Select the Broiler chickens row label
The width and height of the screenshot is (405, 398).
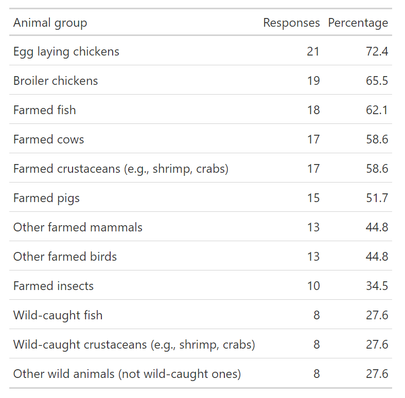pyautogui.click(x=56, y=81)
